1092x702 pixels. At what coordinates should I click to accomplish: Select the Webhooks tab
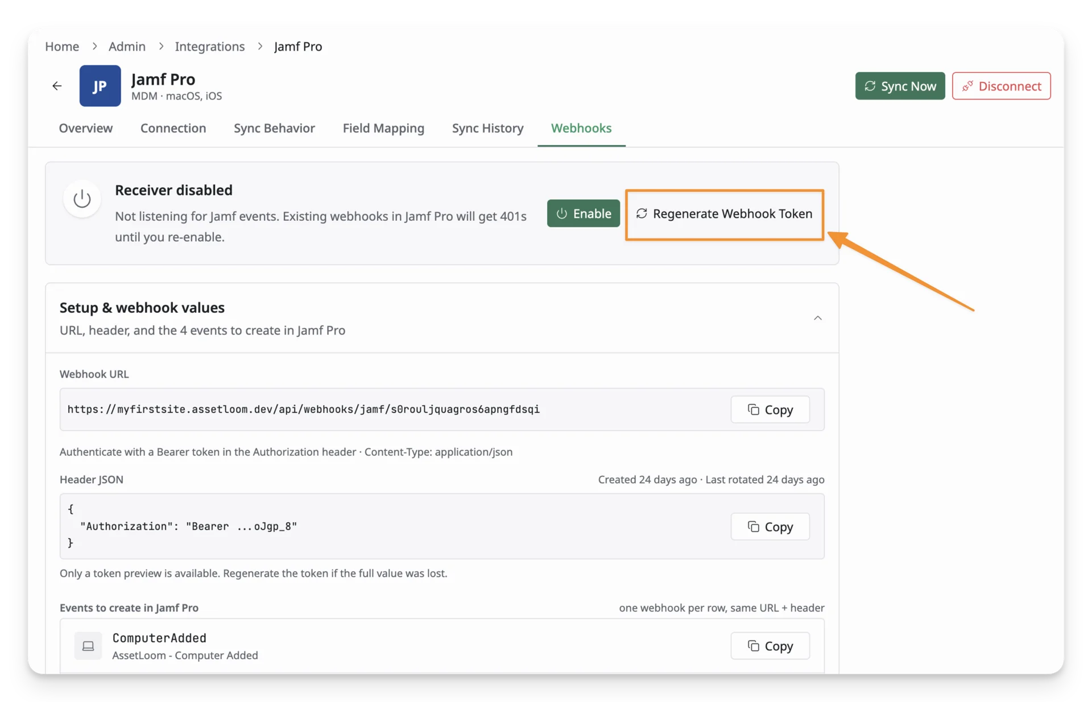pyautogui.click(x=581, y=128)
